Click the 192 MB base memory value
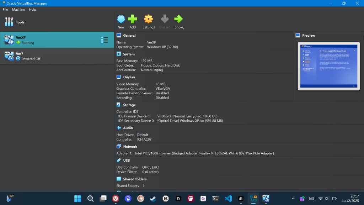Viewport: 364px width, 205px height. [x=146, y=61]
